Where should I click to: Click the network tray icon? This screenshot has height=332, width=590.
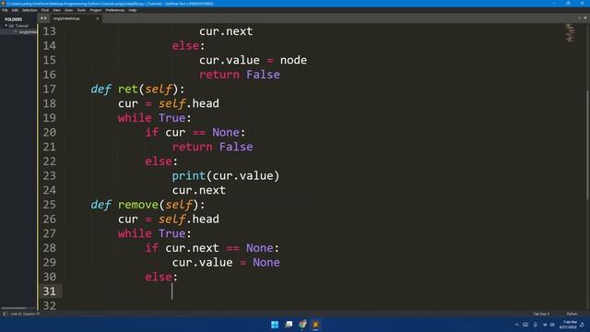tap(545, 325)
